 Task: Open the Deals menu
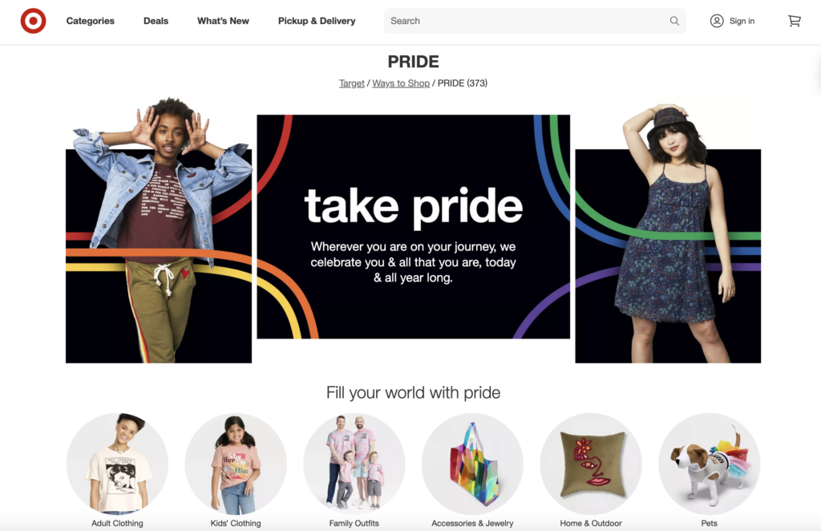point(156,21)
